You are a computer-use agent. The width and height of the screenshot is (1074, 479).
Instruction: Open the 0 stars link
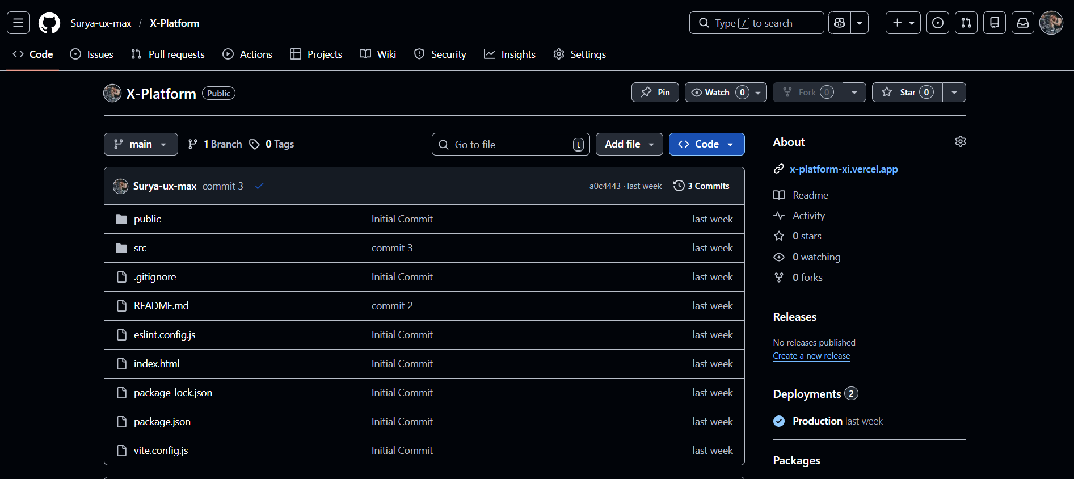click(797, 236)
